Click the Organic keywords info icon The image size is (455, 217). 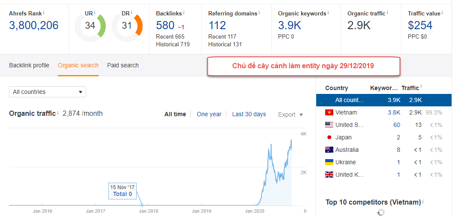tap(328, 12)
